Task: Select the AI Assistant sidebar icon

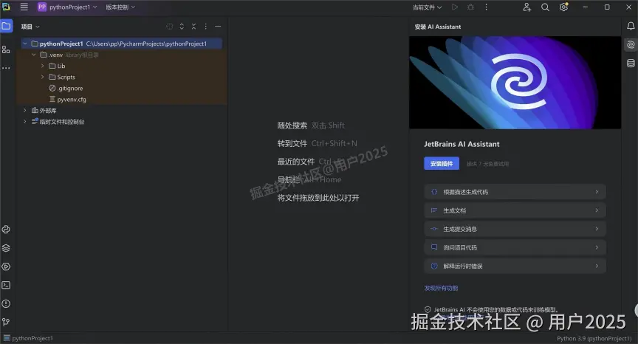Action: 631,44
